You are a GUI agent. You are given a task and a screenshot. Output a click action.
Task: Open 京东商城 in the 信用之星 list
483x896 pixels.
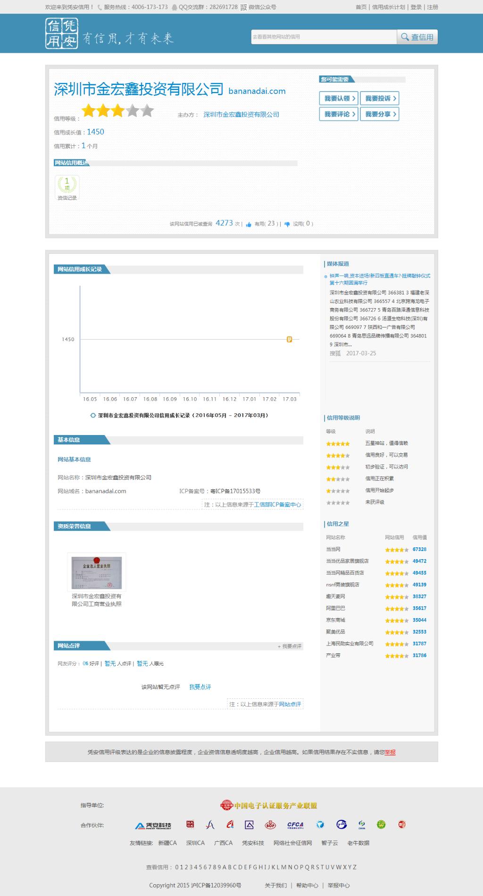[x=335, y=620]
